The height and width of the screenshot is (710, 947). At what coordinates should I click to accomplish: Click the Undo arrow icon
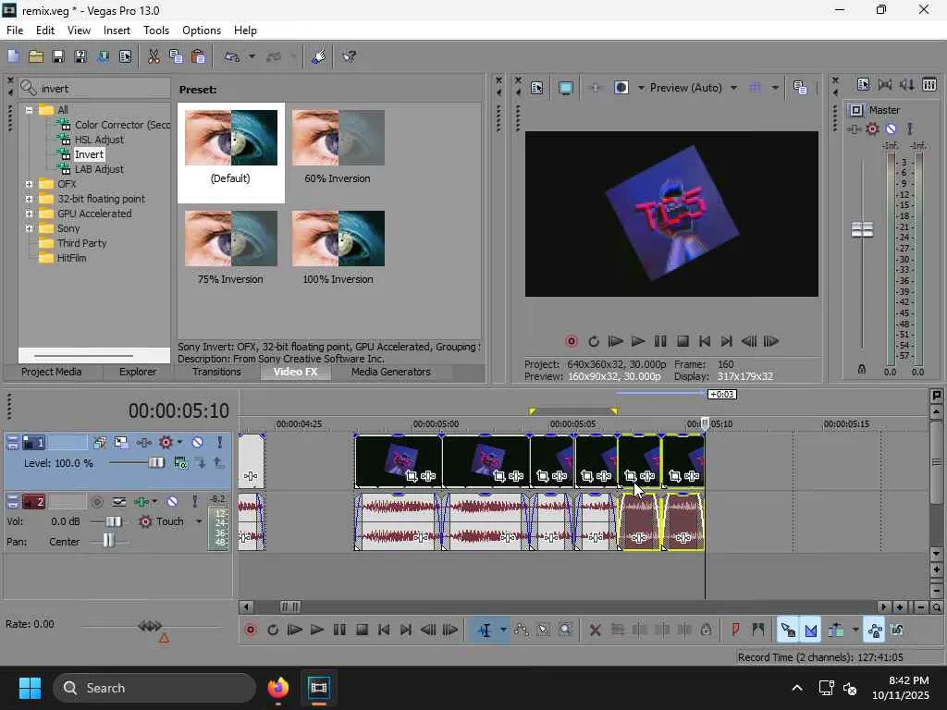pyautogui.click(x=232, y=56)
